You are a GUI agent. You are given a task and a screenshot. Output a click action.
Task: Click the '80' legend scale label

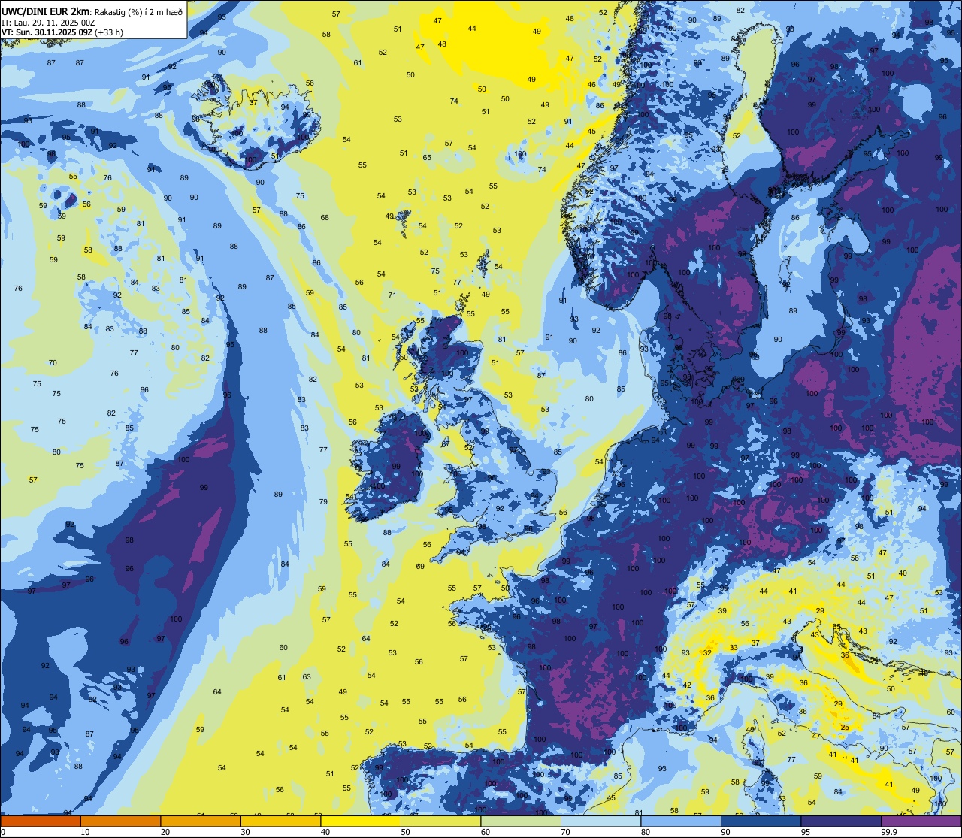646,832
